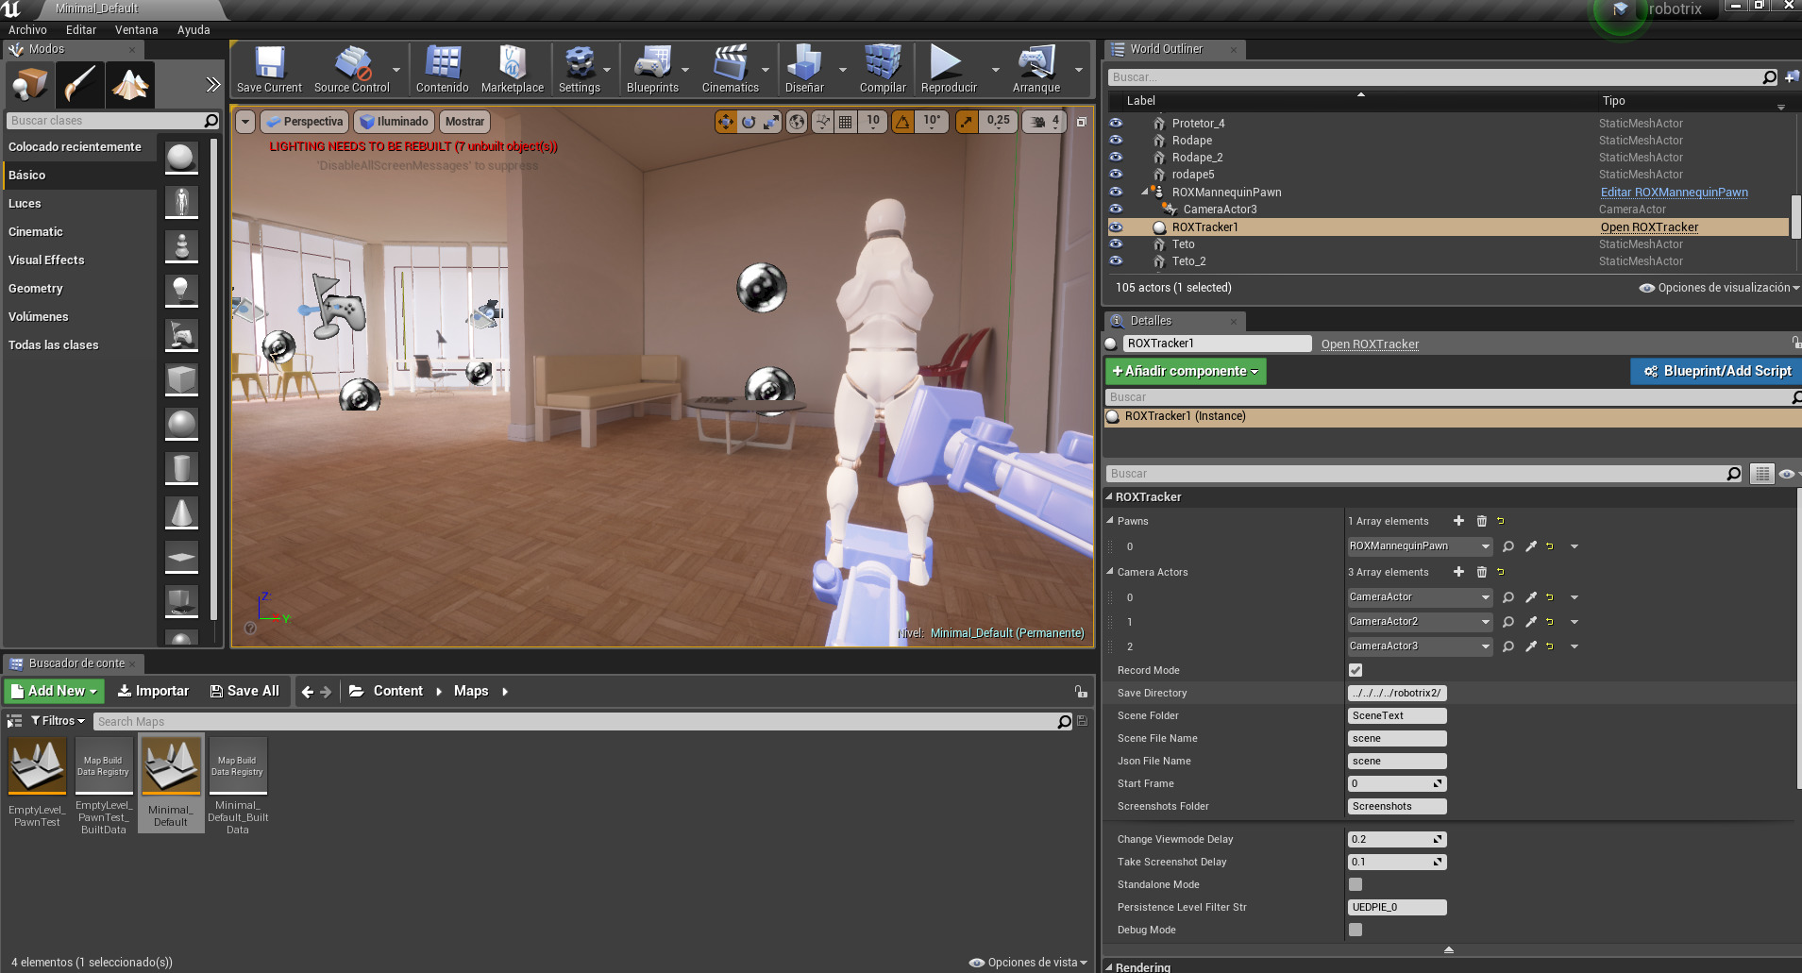Open the viewport options dropdown arrow
1802x973 pixels.
(245, 122)
